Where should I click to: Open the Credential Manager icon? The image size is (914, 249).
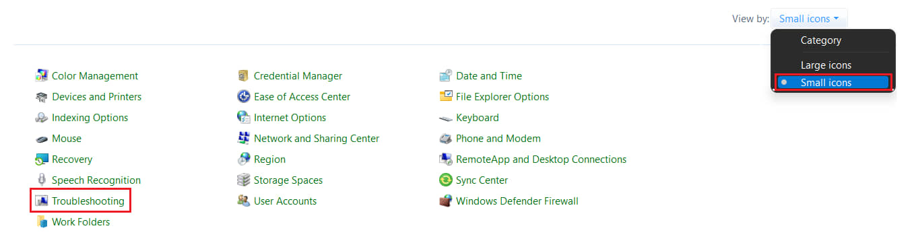(x=244, y=76)
